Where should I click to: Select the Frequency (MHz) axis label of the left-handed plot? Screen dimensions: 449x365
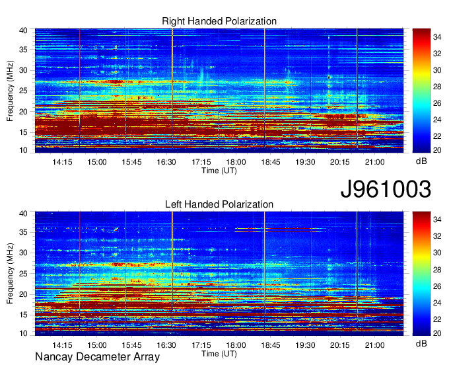10,274
